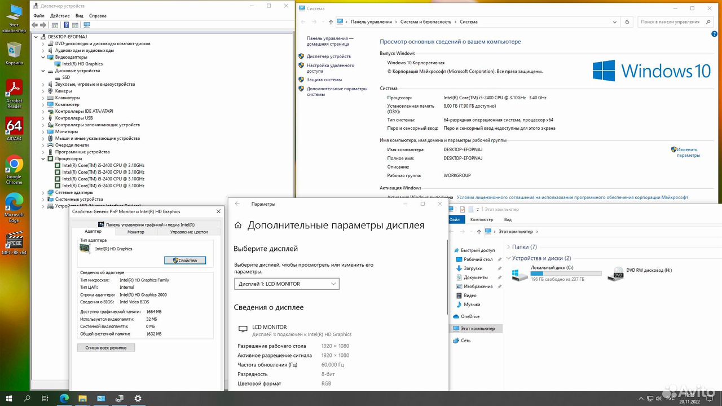The width and height of the screenshot is (722, 406).
Task: Switch to the Монитор tab in properties dialog
Action: pyautogui.click(x=135, y=232)
